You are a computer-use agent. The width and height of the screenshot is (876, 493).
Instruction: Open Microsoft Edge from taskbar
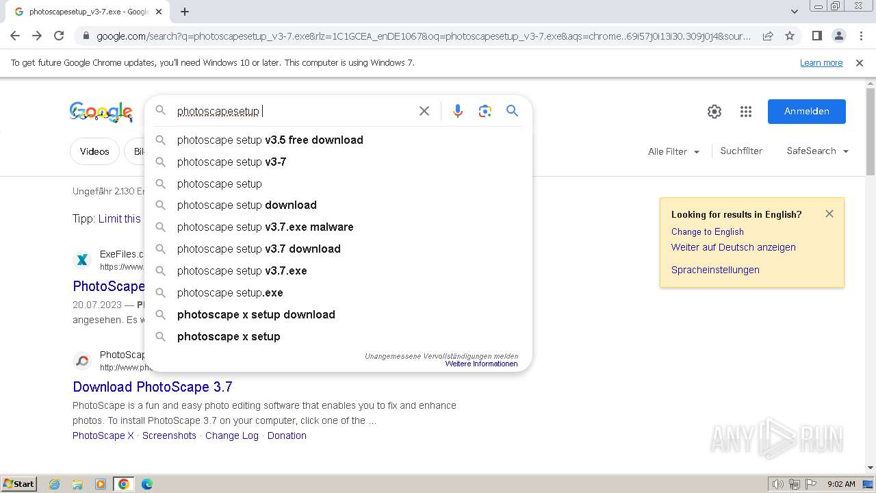pyautogui.click(x=147, y=484)
